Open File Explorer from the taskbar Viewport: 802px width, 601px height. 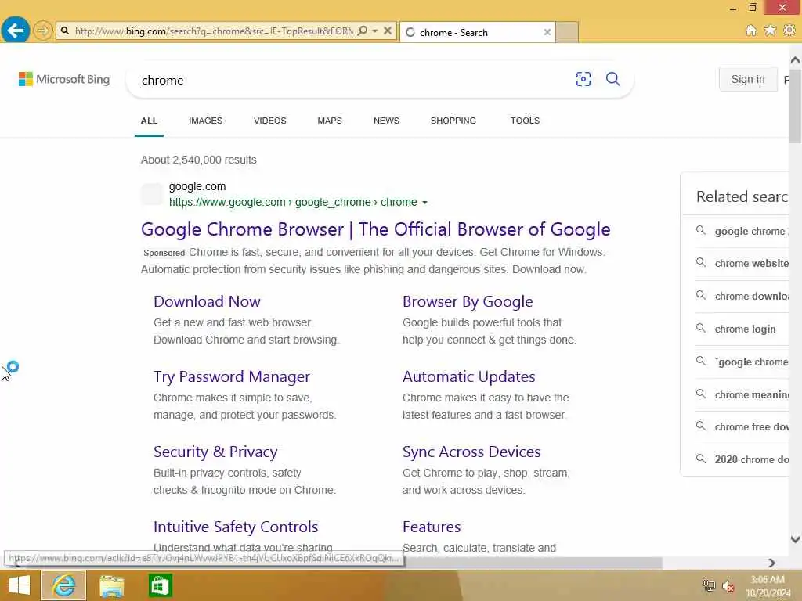(111, 586)
